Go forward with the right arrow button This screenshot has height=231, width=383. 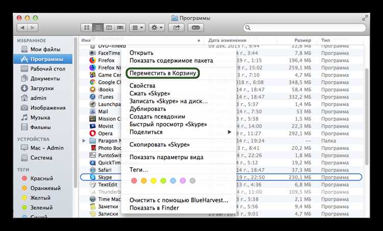coord(33,28)
